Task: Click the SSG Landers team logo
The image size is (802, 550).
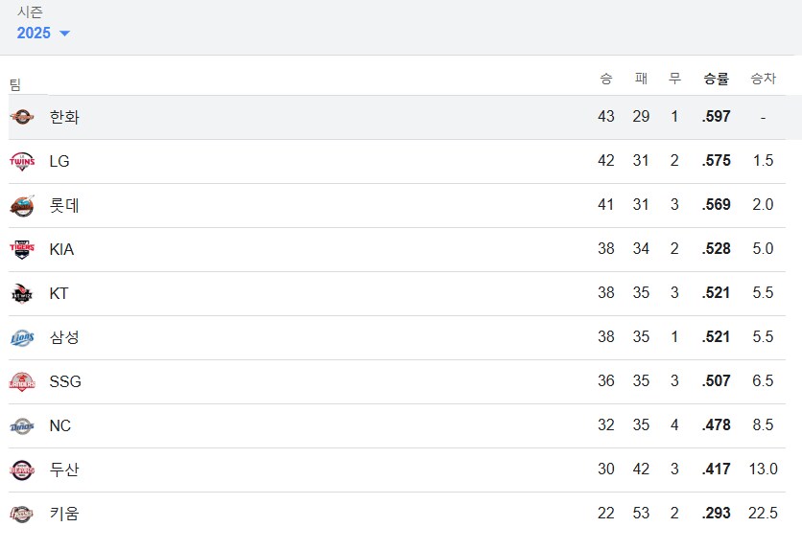Action: 22,381
